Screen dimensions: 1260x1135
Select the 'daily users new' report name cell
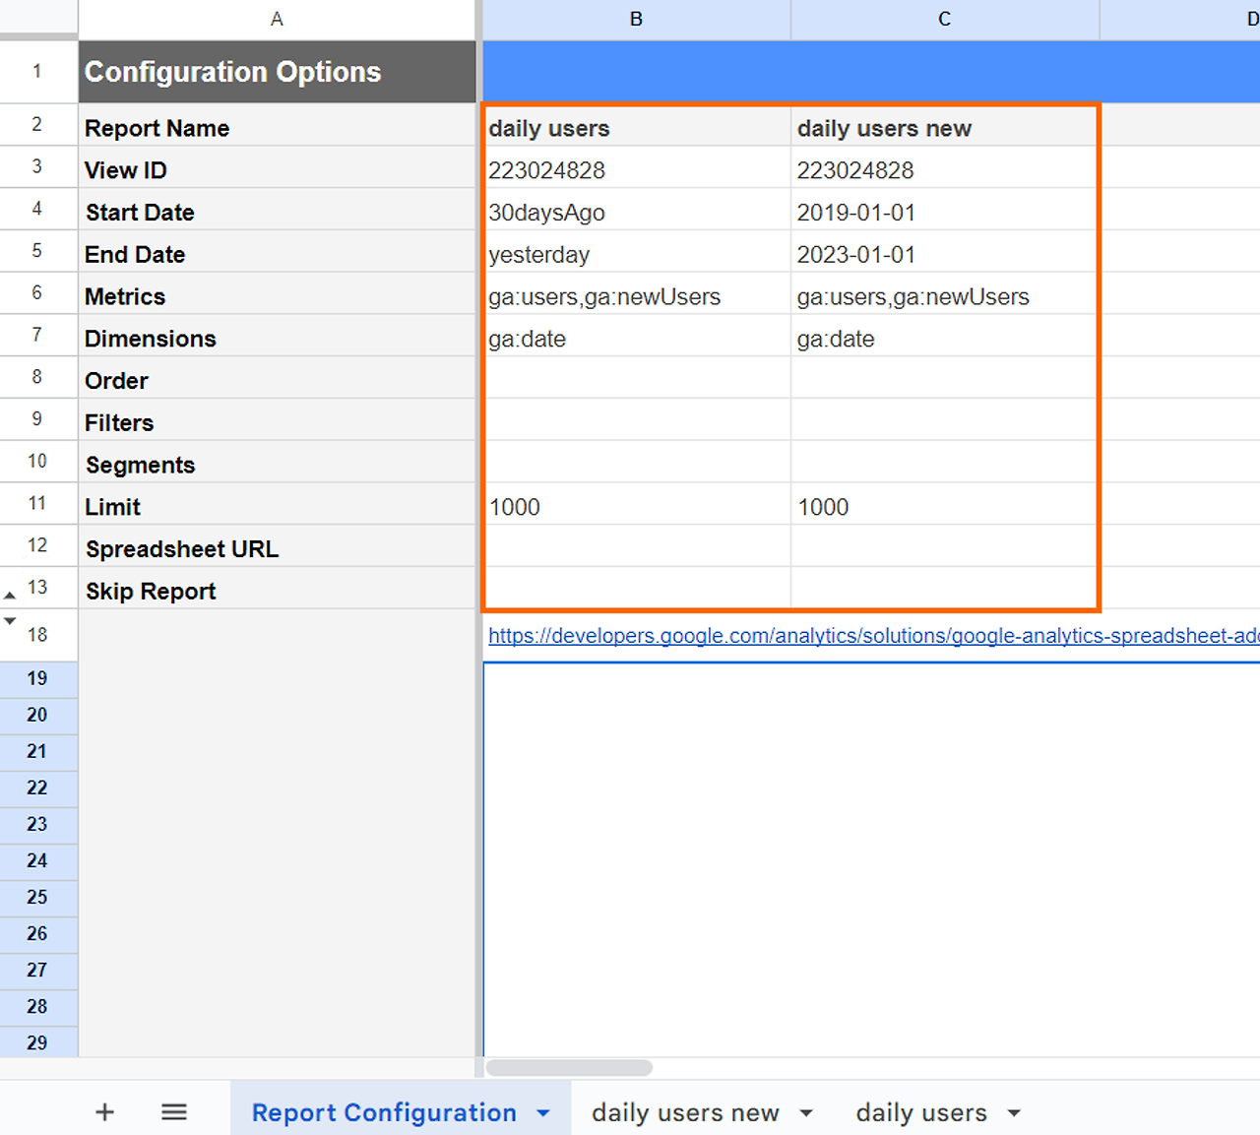pyautogui.click(x=945, y=126)
